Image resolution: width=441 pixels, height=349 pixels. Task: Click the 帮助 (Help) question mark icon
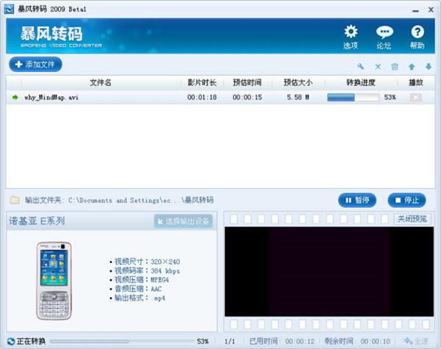tap(417, 36)
